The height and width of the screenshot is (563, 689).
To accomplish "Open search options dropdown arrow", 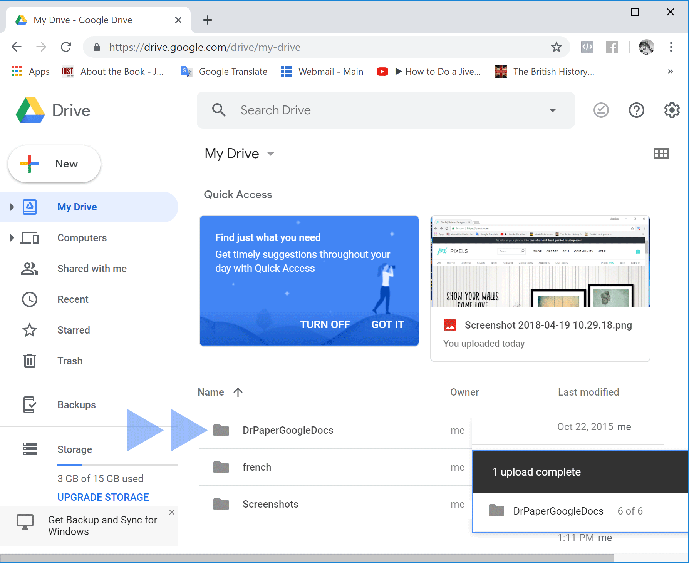I will (553, 110).
